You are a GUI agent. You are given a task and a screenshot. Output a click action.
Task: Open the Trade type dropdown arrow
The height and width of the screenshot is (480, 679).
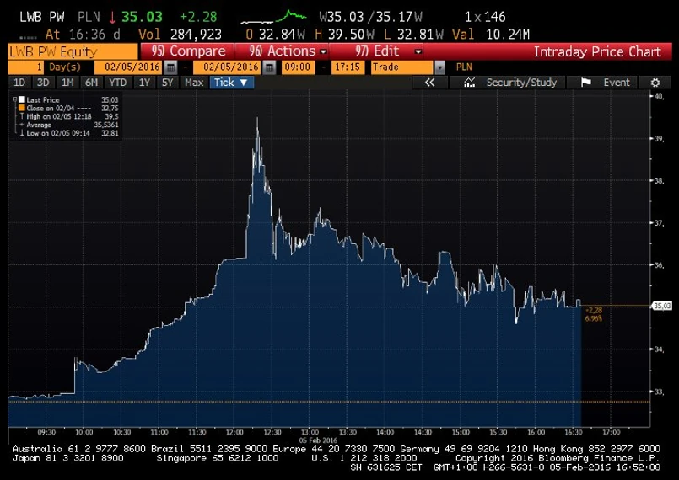pos(439,67)
